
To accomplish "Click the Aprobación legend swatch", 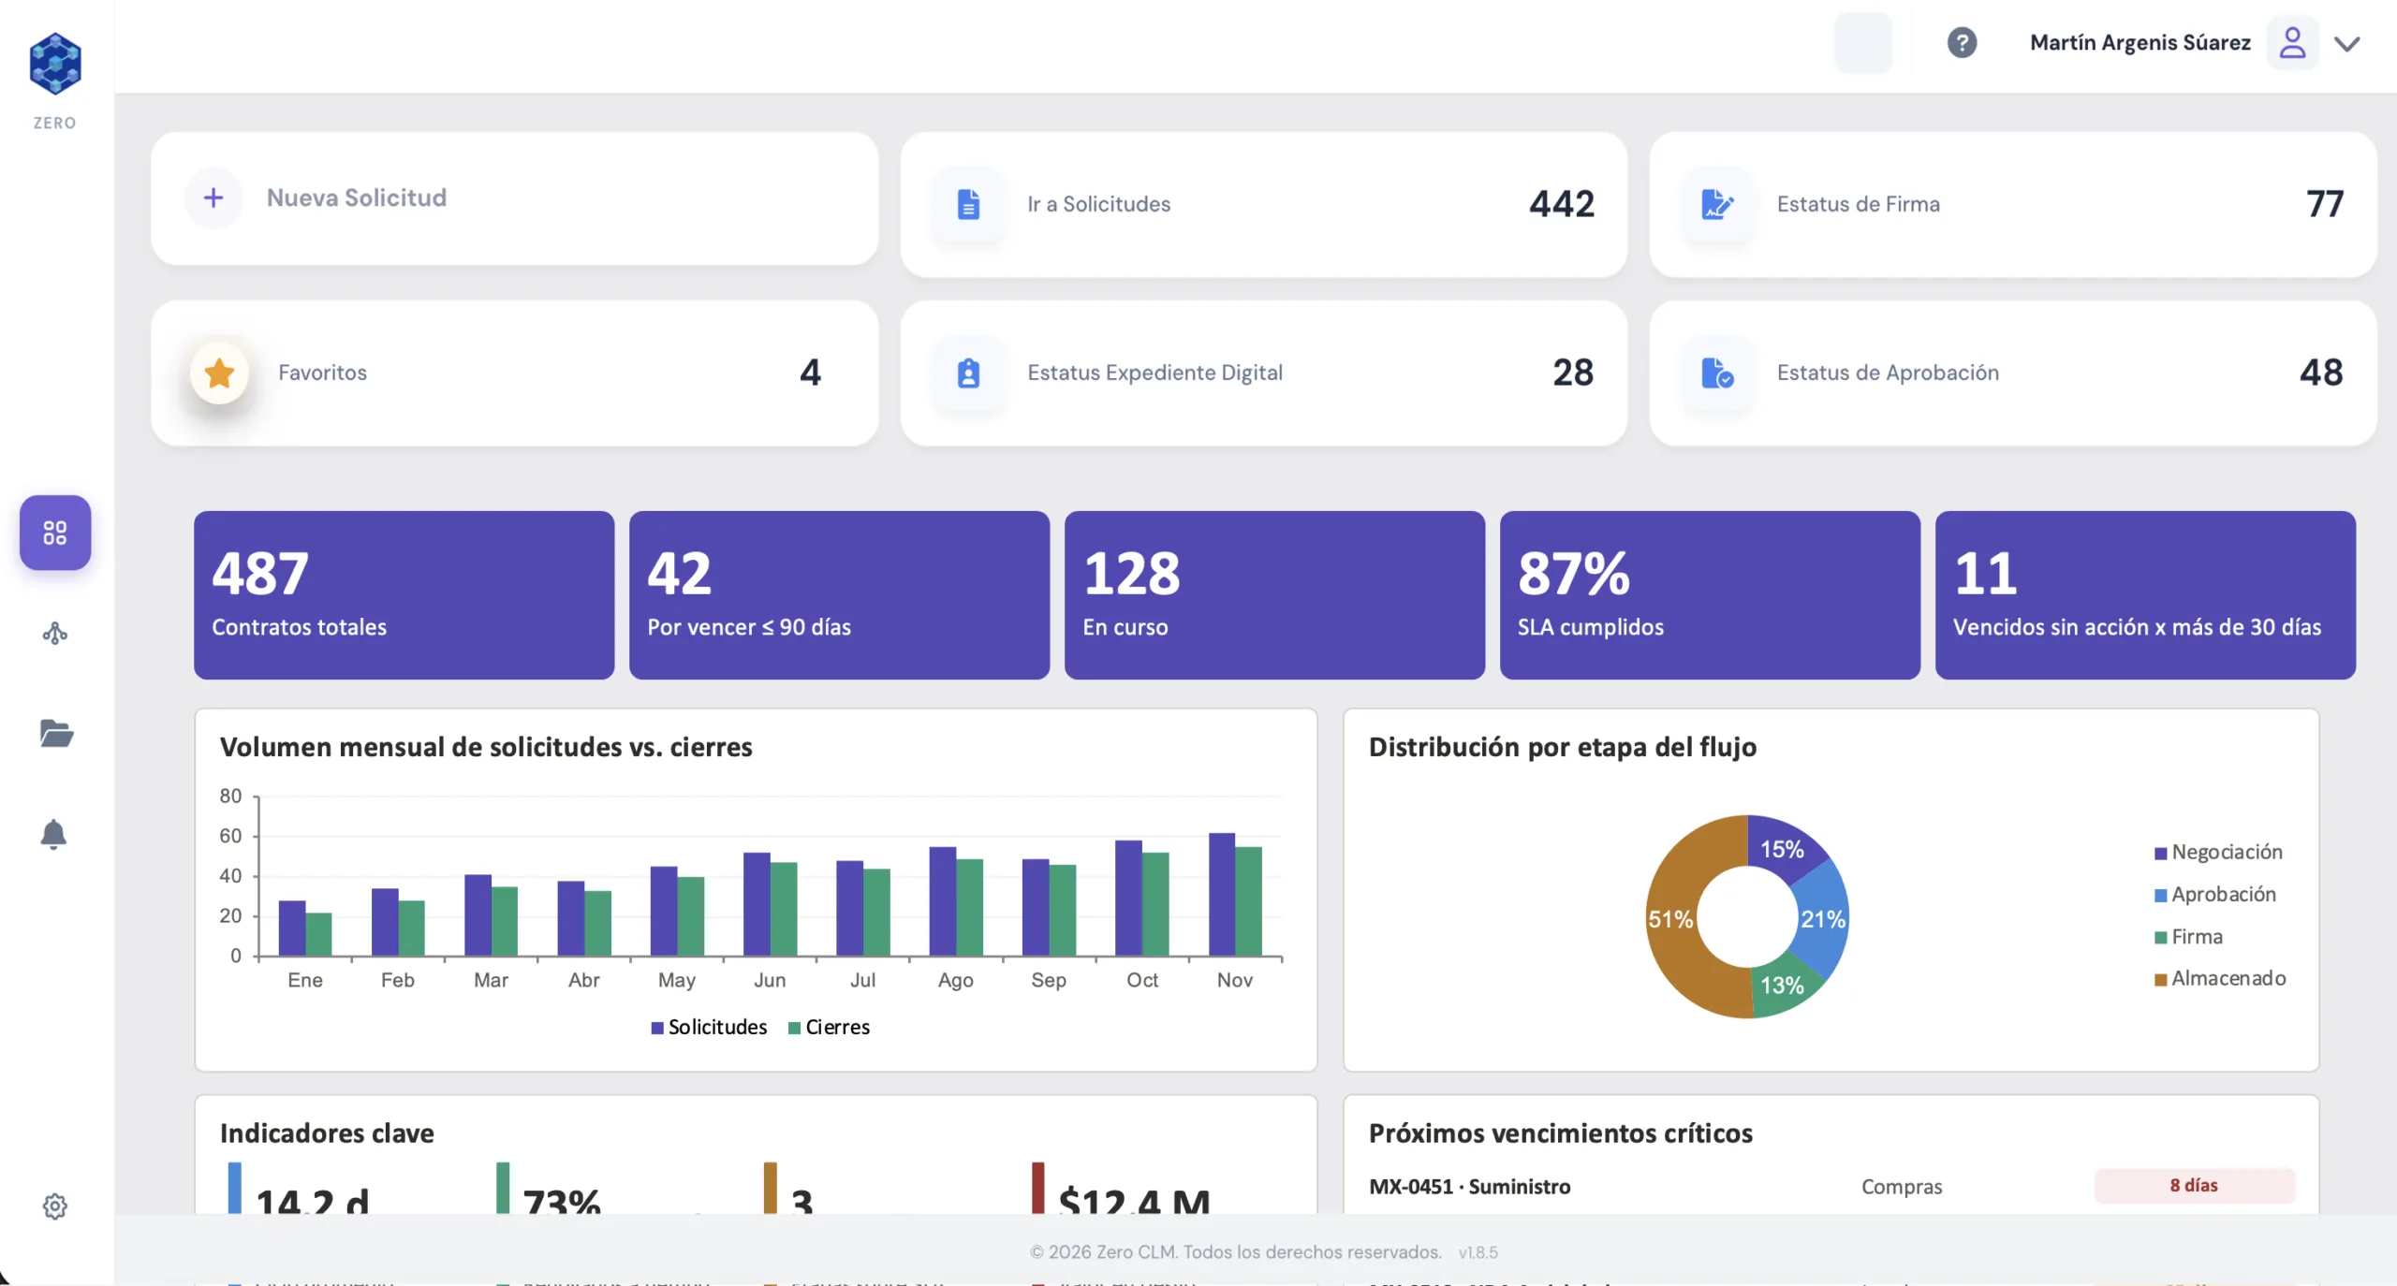I will click(x=2160, y=896).
